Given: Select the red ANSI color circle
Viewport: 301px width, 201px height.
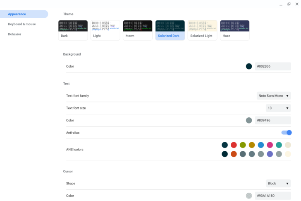Looking at the screenshot, I should [234, 145].
